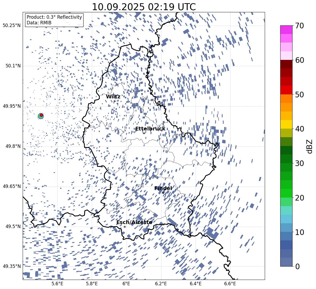Viewport: 316px width, 289px height.
Task: Click the dark red colorbar segment below 60
Action: pos(286,64)
